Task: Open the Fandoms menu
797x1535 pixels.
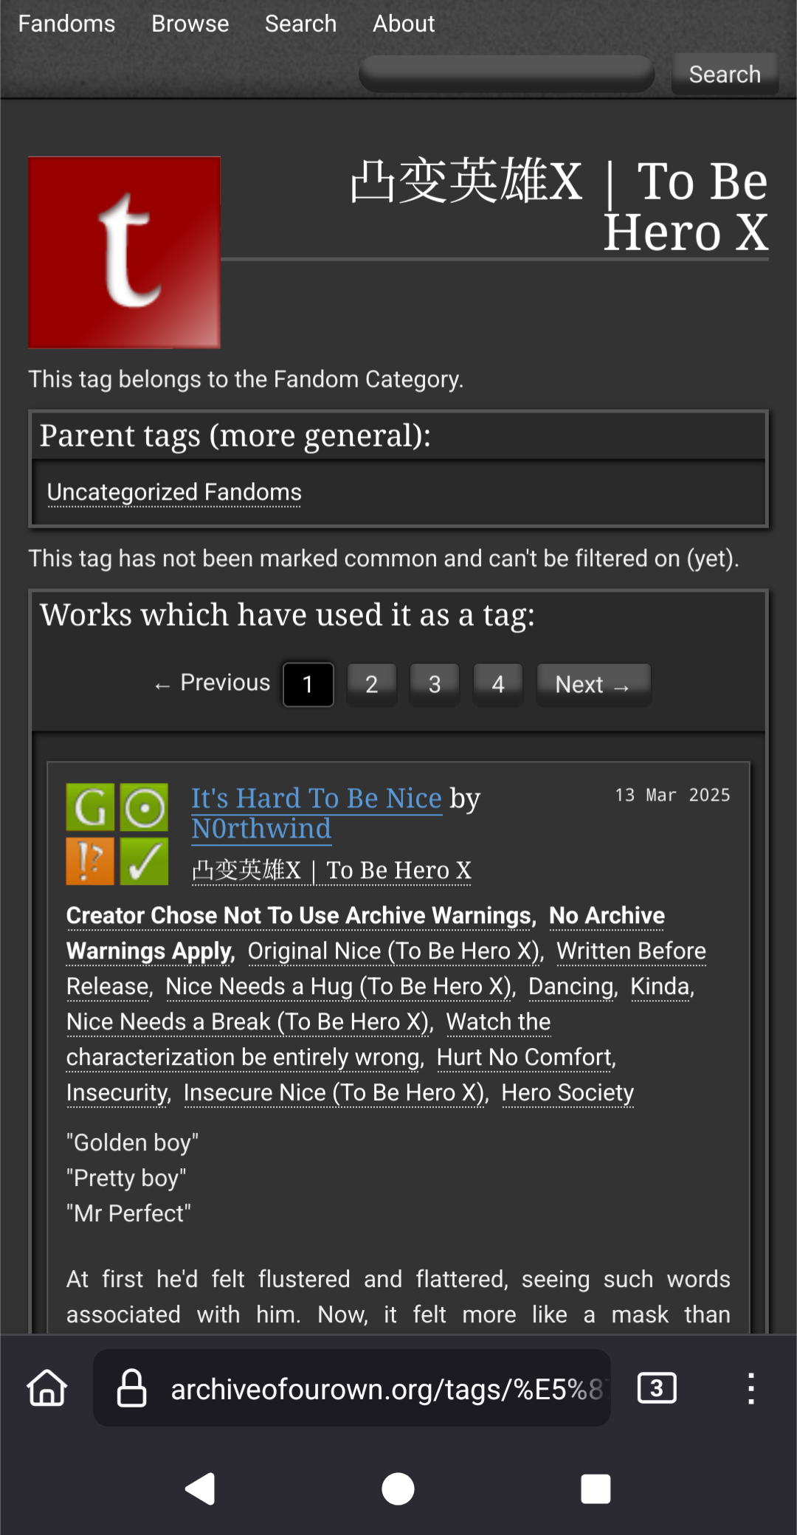Action: (x=66, y=24)
